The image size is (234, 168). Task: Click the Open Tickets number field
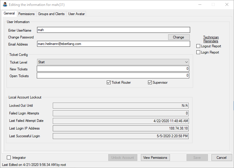click(113, 76)
